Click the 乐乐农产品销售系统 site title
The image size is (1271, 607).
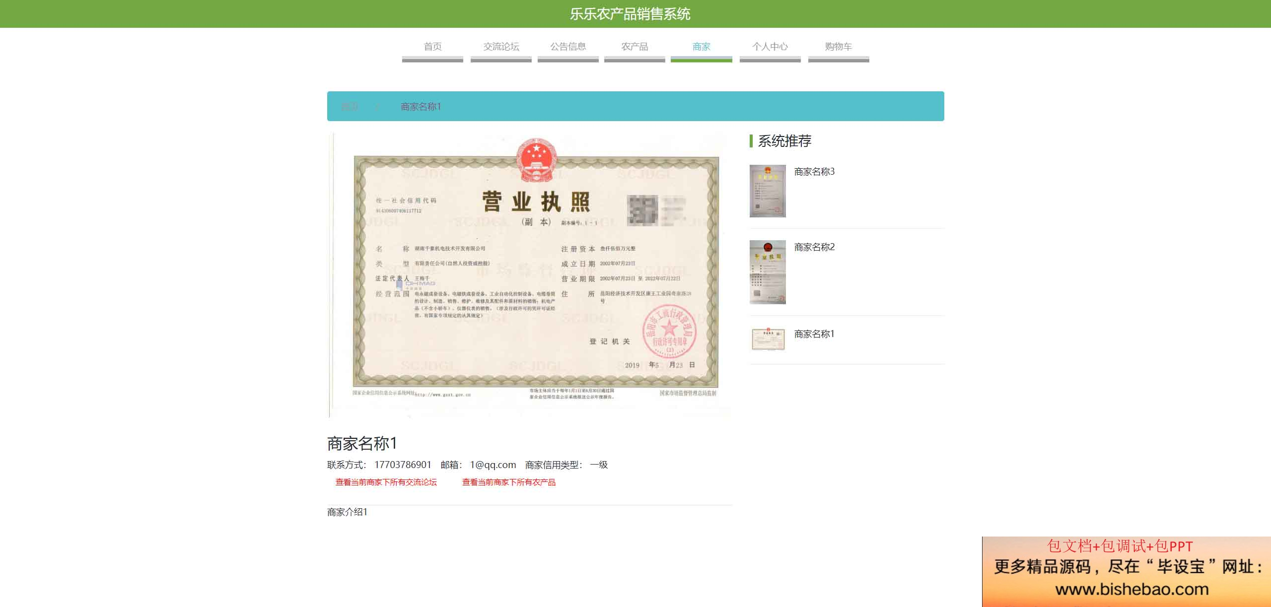click(x=630, y=14)
